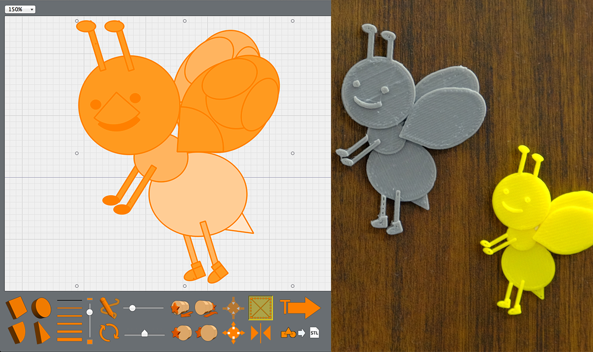This screenshot has width=593, height=352.
Task: Click the gray 3D-printed bee photo
Action: click(410, 129)
